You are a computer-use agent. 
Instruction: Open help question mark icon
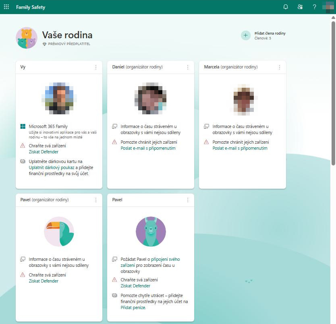(314, 7)
